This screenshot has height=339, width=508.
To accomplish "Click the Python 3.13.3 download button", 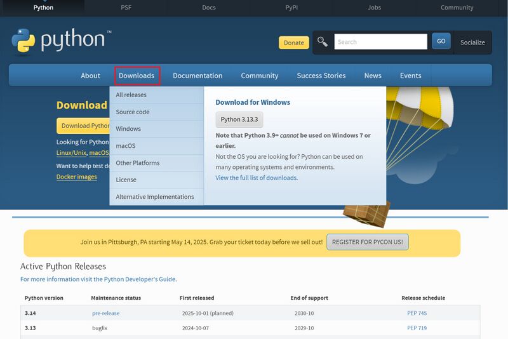I will point(239,119).
